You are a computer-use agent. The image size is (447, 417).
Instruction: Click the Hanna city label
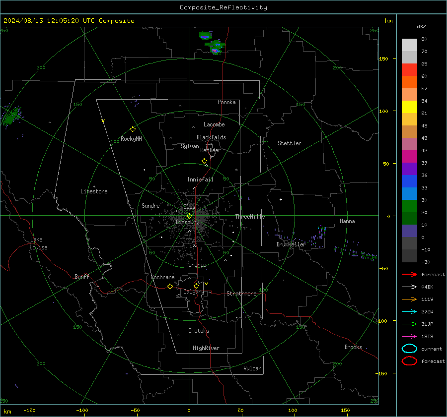pos(347,221)
